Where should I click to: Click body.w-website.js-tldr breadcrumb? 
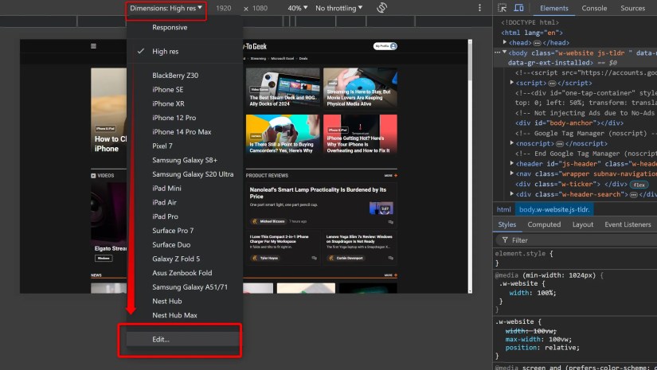click(554, 209)
